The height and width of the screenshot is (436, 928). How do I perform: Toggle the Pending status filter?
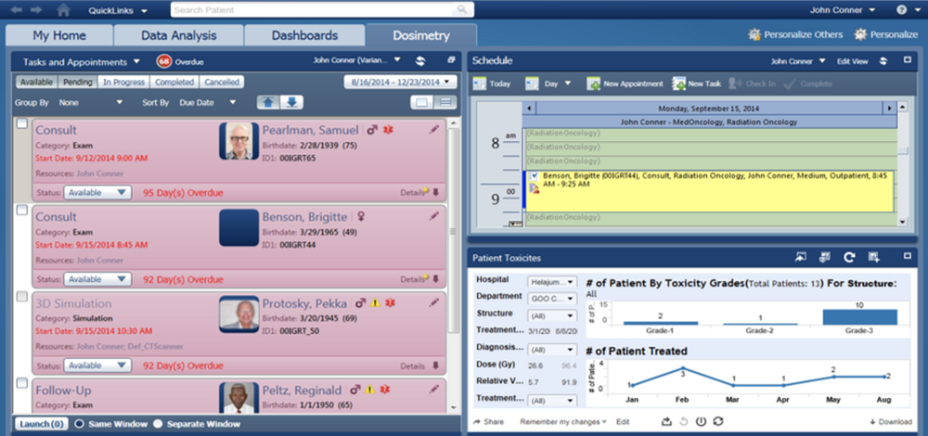point(78,83)
